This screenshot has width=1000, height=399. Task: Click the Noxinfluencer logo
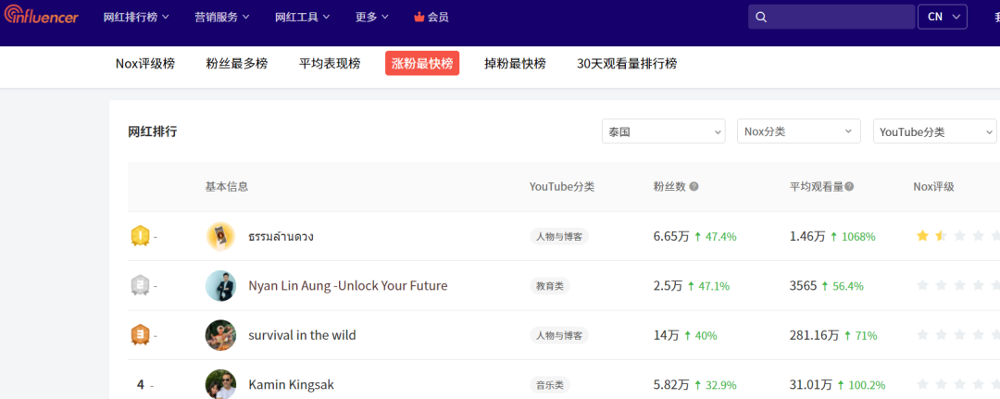(x=40, y=17)
